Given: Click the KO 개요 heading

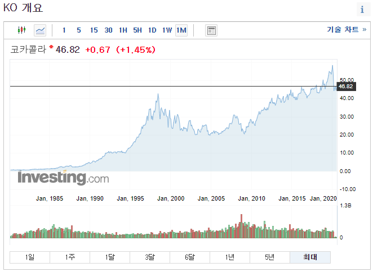Looking at the screenshot, I should tap(23, 8).
